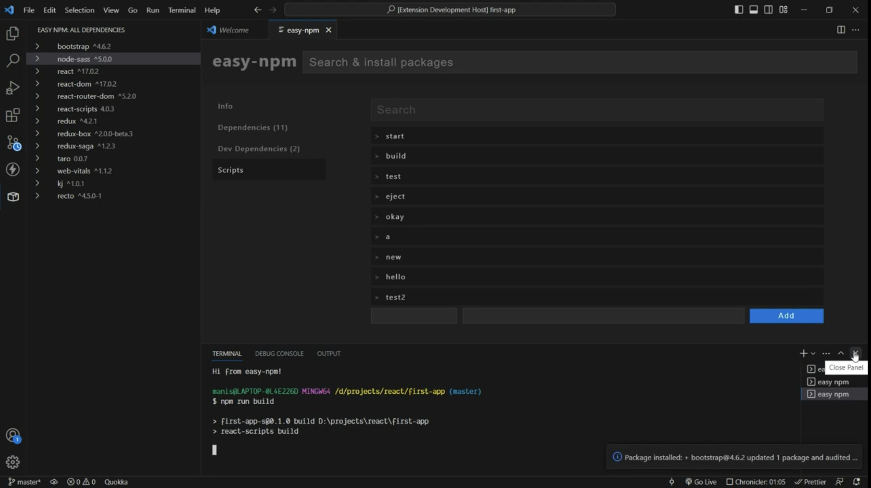Image resolution: width=871 pixels, height=488 pixels.
Task: Open the Explorer view in activity bar
Action: pyautogui.click(x=13, y=33)
